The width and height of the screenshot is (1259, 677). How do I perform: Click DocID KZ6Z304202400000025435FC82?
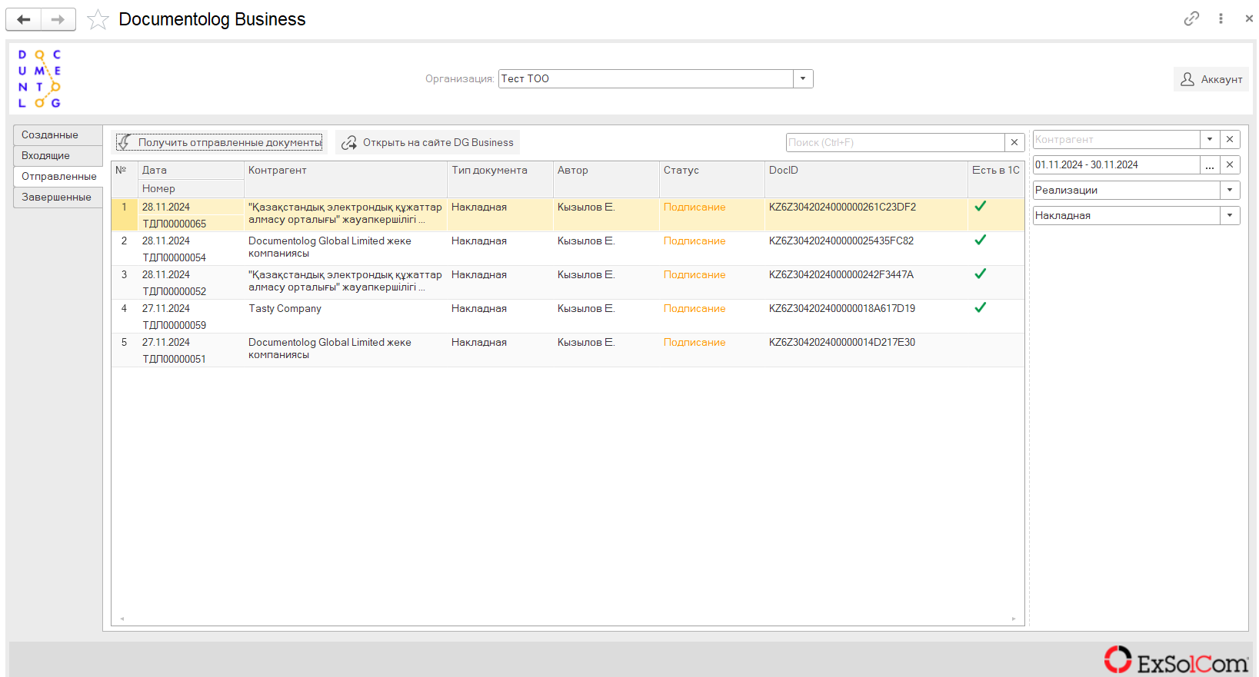coord(841,241)
